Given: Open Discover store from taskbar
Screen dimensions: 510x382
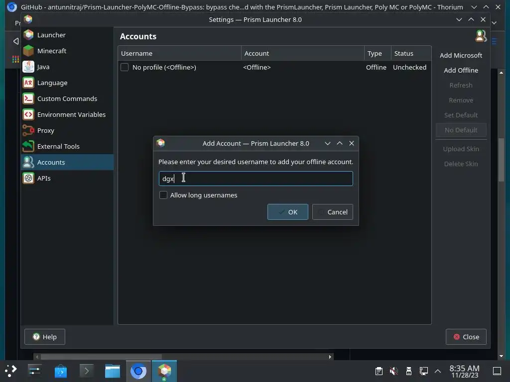Looking at the screenshot, I should (60, 371).
